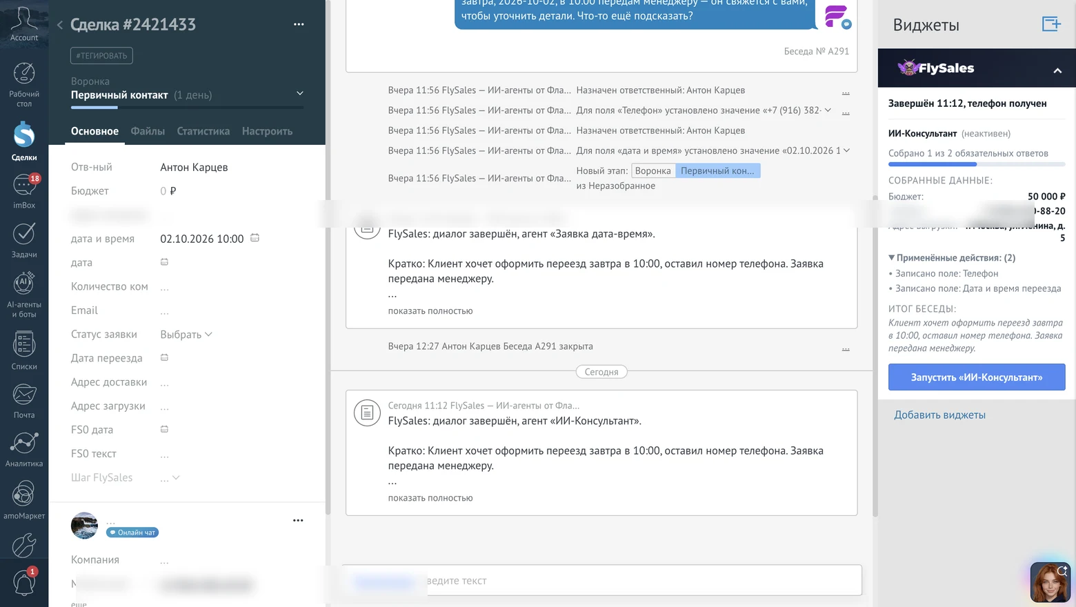Open the Задачи section
The image size is (1076, 607).
tap(24, 240)
